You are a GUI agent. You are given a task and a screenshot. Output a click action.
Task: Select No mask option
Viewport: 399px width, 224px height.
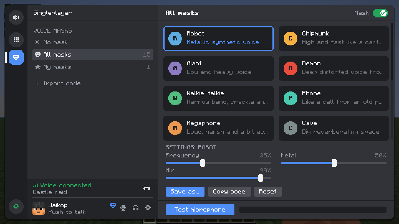tap(93, 42)
